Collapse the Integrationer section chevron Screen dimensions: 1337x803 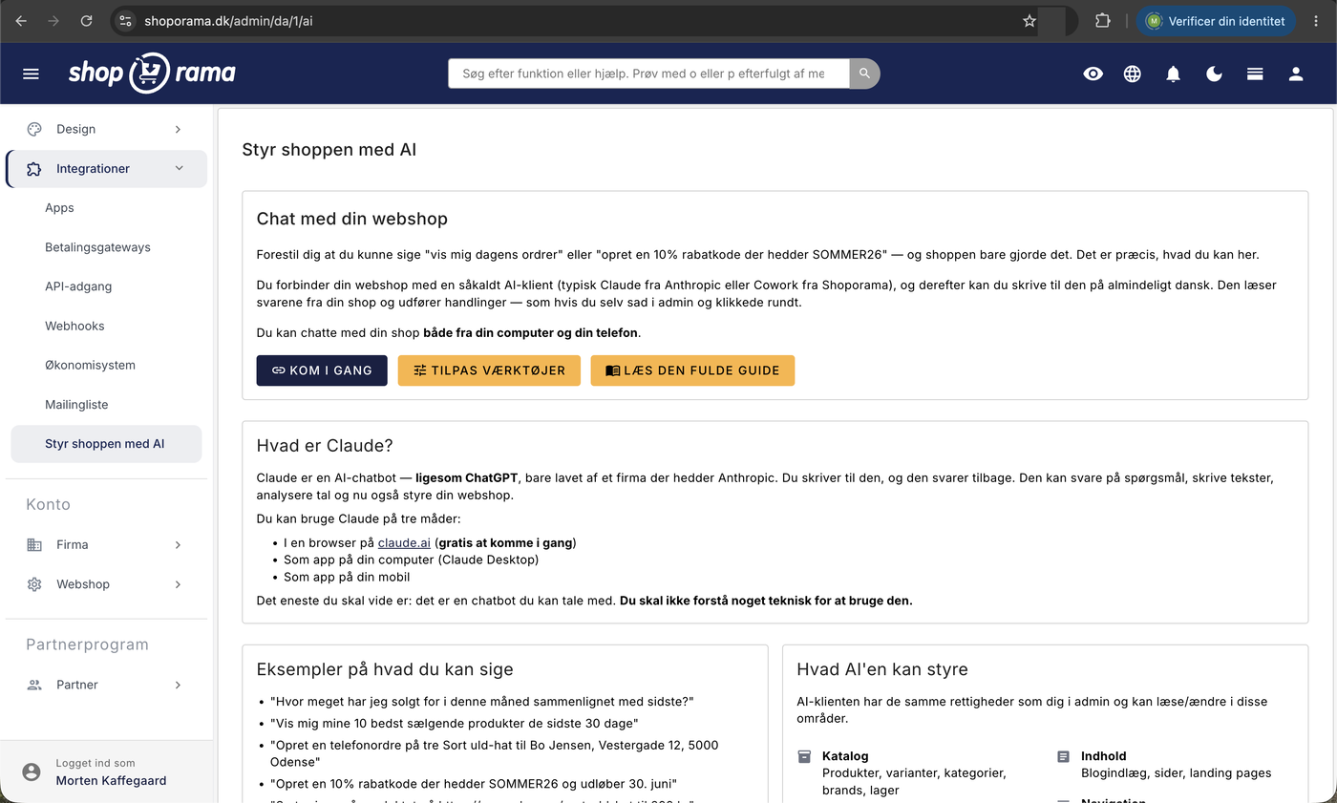click(180, 169)
